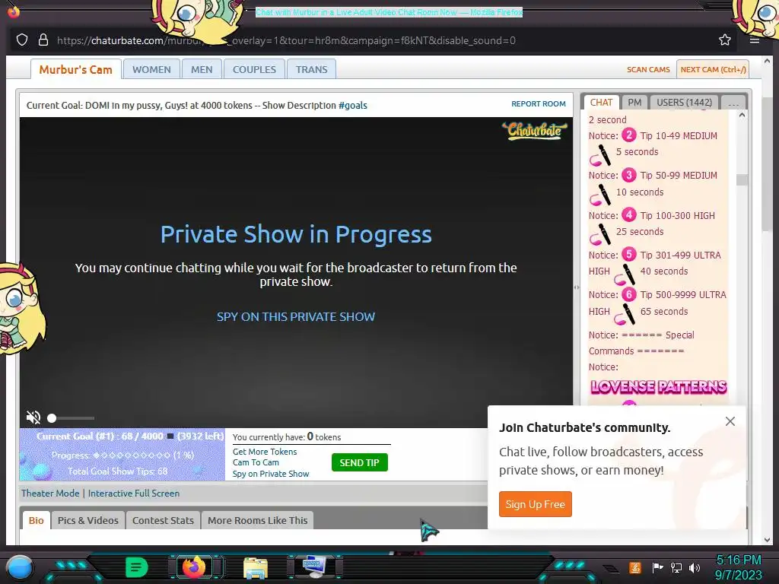Viewport: 779px width, 584px height.
Task: Click the page scrollbar up arrow
Action: coord(767,61)
